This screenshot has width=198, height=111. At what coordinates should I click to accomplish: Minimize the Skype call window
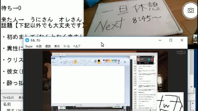pos(160,40)
